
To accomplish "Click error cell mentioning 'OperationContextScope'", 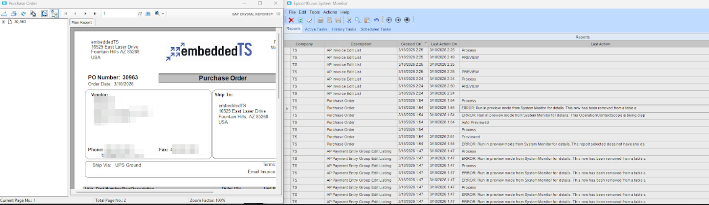I will (x=584, y=115).
